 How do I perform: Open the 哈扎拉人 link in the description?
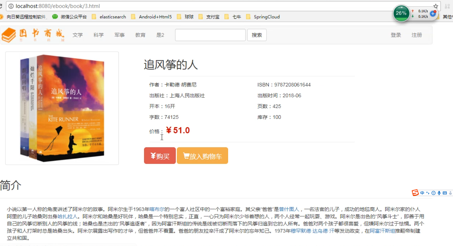point(67,217)
